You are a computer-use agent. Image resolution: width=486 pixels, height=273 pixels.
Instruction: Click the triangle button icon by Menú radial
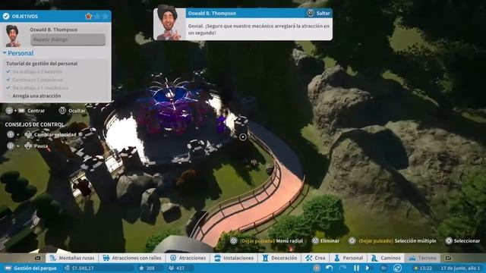click(x=233, y=241)
